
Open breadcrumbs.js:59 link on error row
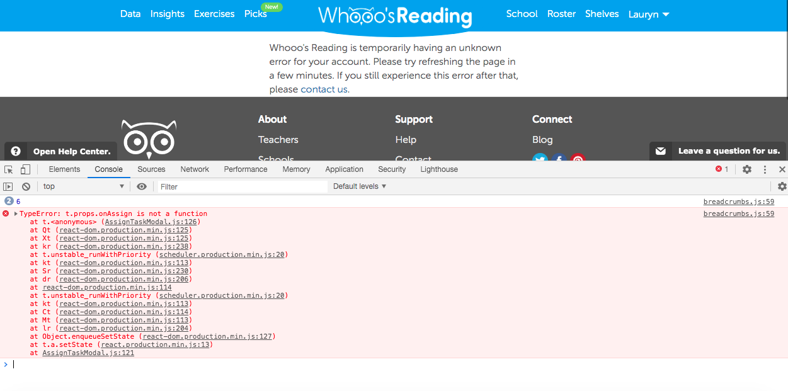(738, 214)
